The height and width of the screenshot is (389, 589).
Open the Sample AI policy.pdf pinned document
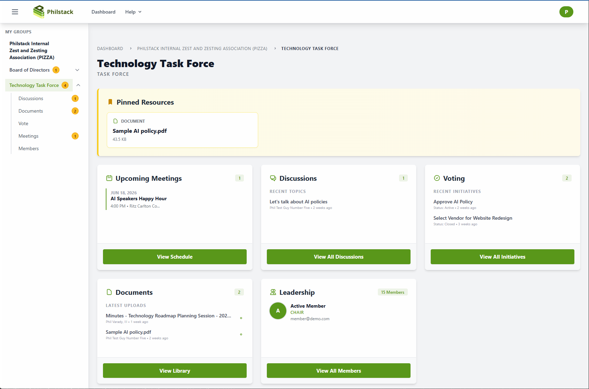coord(140,131)
